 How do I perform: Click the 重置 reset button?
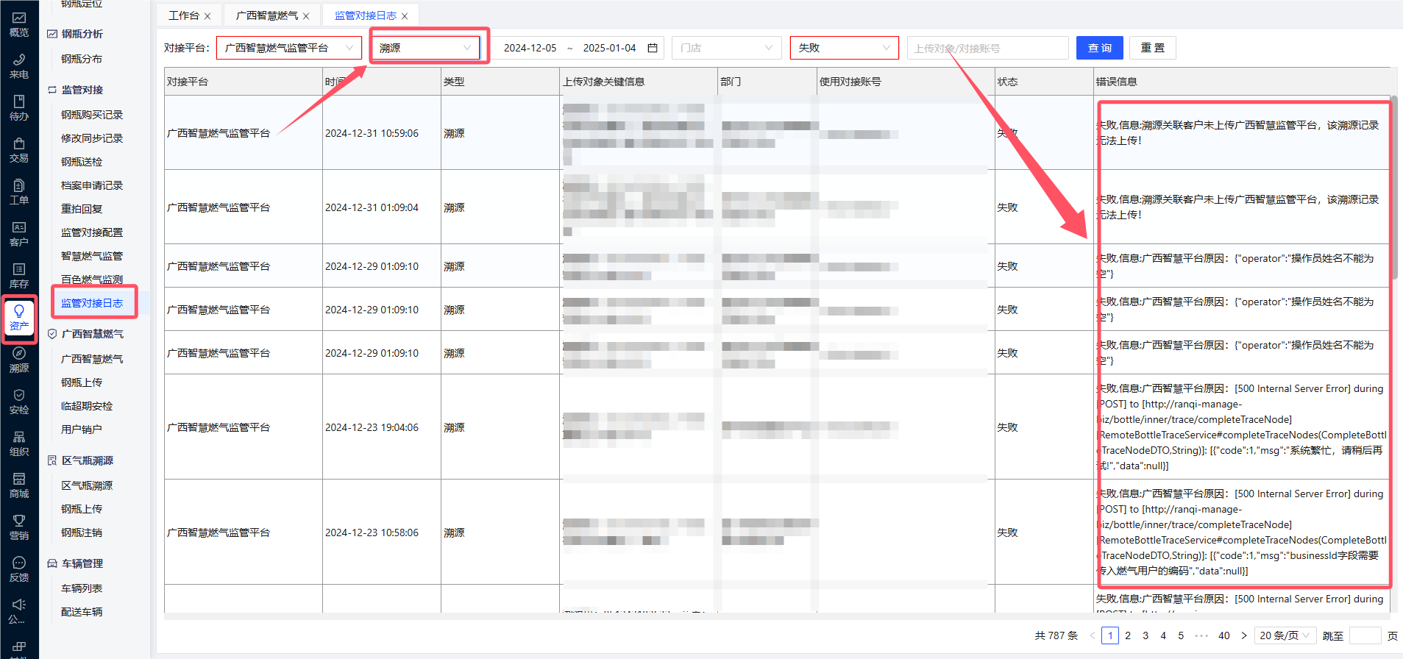point(1152,48)
